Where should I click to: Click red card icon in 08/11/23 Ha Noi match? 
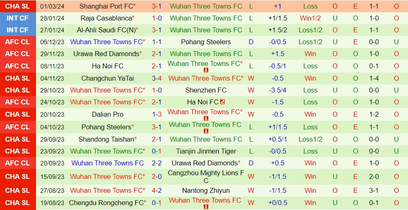click(x=206, y=70)
